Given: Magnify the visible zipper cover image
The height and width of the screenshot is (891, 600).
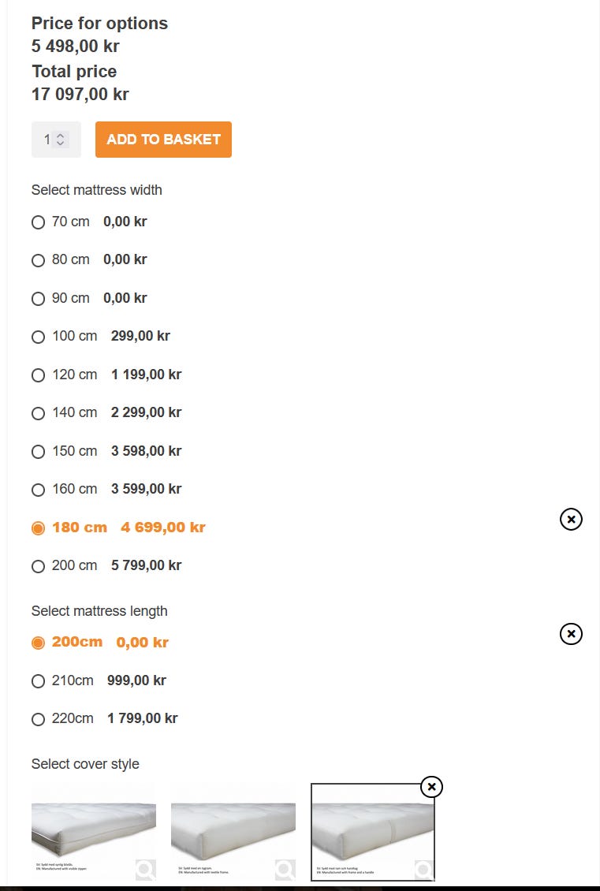Looking at the screenshot, I should click(x=145, y=869).
